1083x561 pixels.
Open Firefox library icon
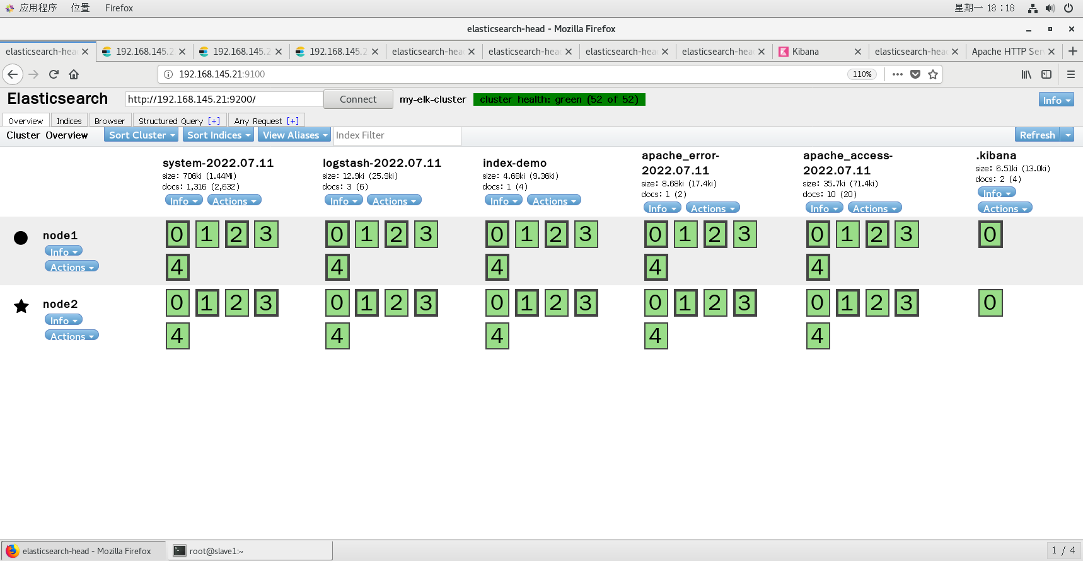[1026, 74]
